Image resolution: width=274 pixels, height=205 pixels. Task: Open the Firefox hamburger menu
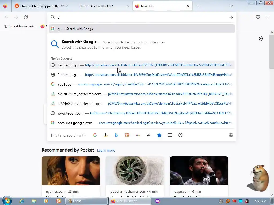pyautogui.click(x=268, y=17)
